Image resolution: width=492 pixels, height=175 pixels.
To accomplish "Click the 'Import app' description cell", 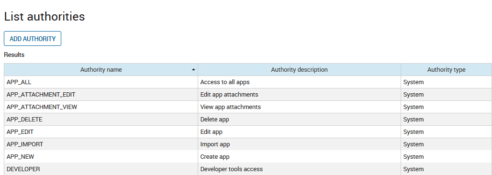I will tap(299, 144).
